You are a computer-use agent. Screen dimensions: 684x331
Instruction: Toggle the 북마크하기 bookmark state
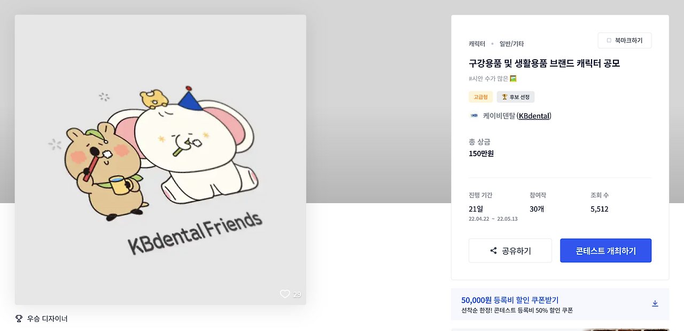(x=625, y=40)
